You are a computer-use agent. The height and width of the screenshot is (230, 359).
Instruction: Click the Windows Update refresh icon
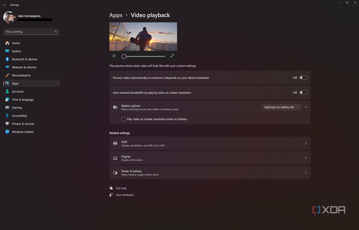[7, 132]
